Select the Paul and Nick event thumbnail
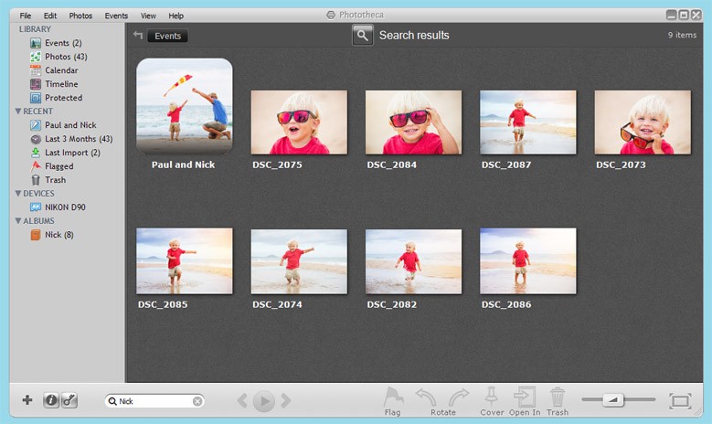Viewport: 712px width, 424px height. click(185, 106)
